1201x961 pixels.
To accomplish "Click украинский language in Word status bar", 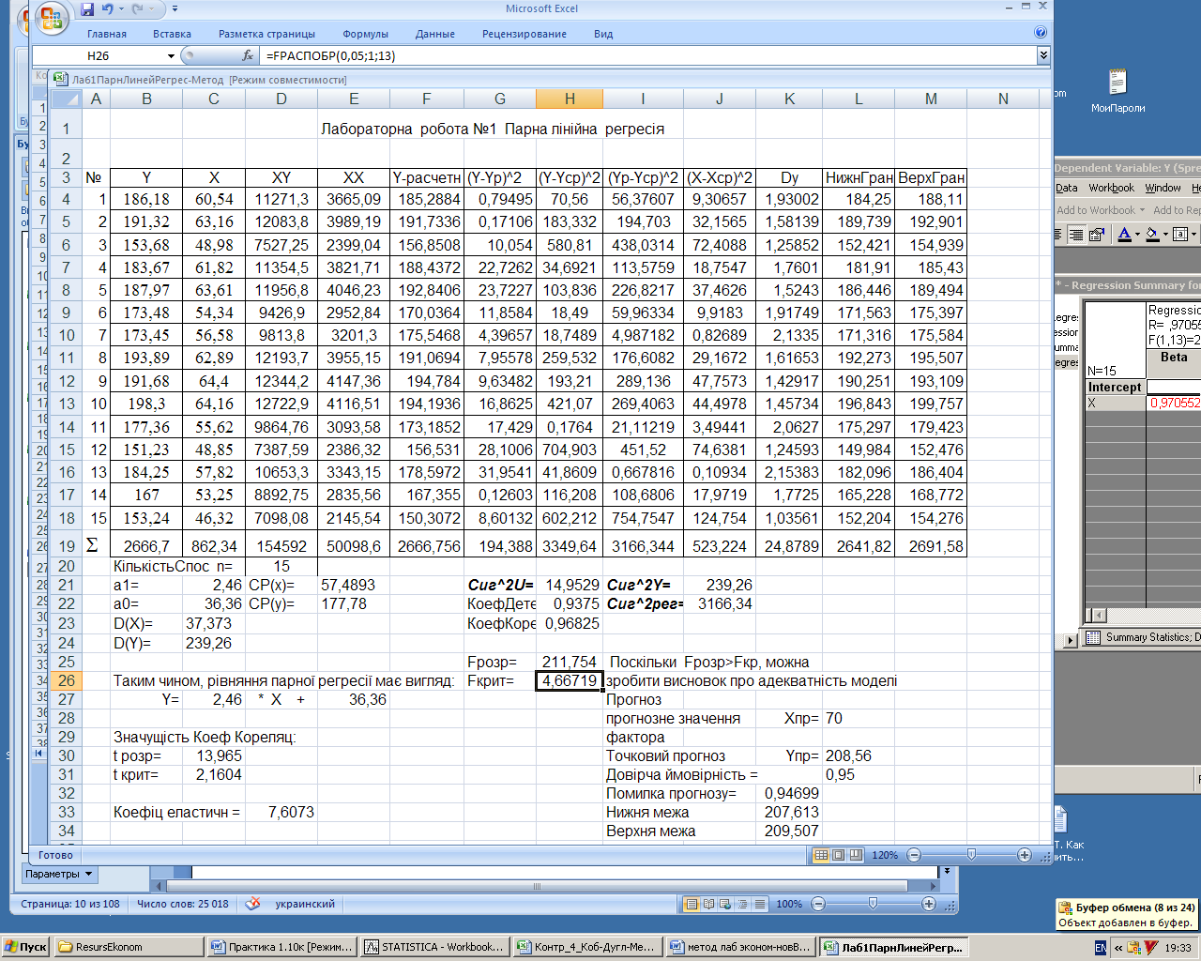I will [x=305, y=904].
